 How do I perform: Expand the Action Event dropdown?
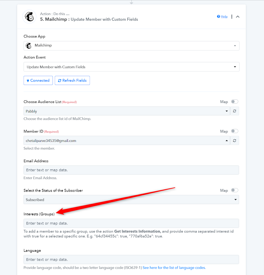click(x=131, y=67)
